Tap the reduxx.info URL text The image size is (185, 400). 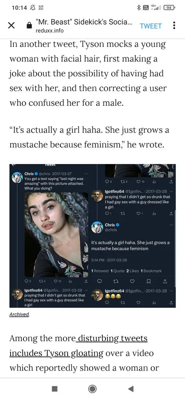pyautogui.click(x=49, y=30)
